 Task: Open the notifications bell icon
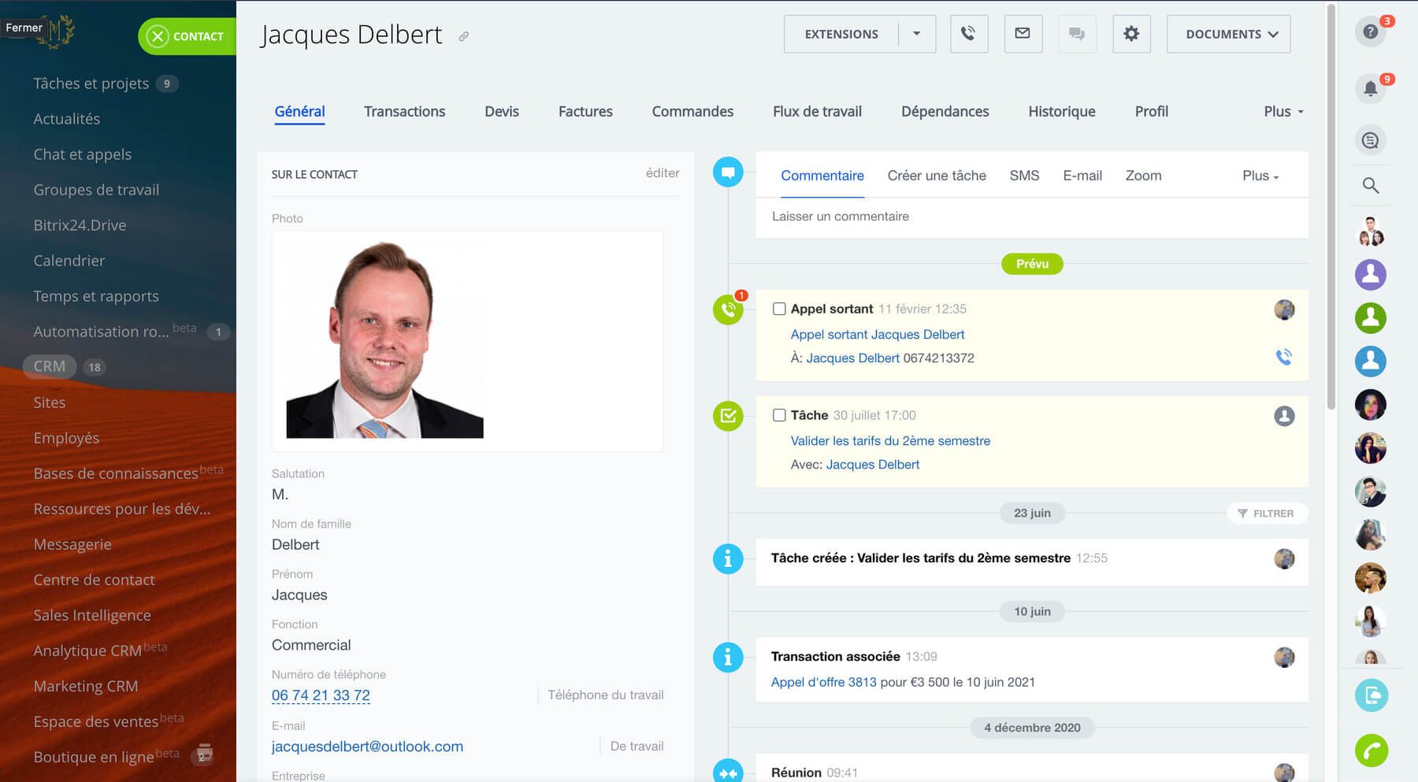click(x=1371, y=88)
